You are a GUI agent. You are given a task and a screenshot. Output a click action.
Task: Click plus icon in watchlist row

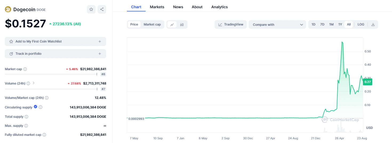(100, 41)
